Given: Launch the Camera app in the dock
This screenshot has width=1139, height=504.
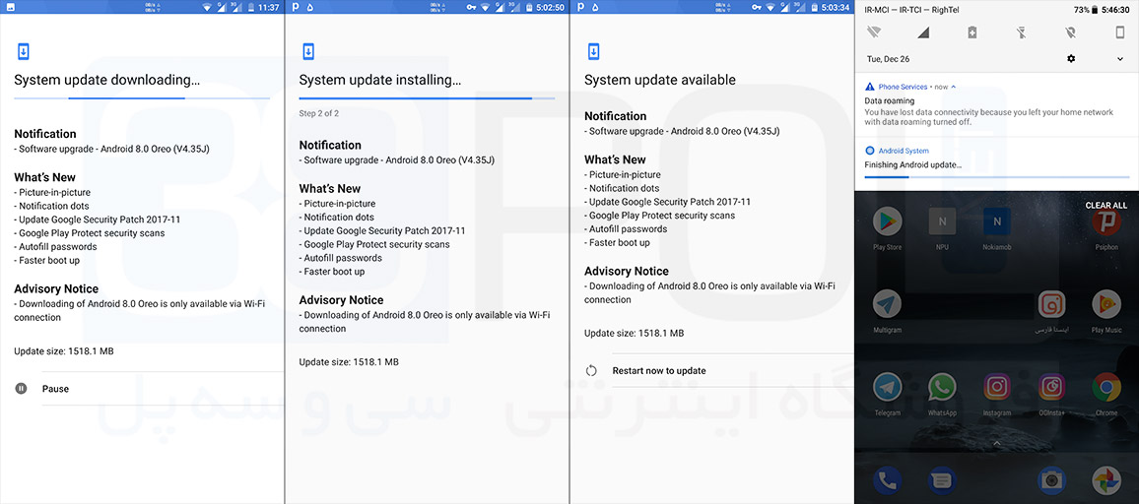Looking at the screenshot, I should (x=1052, y=480).
